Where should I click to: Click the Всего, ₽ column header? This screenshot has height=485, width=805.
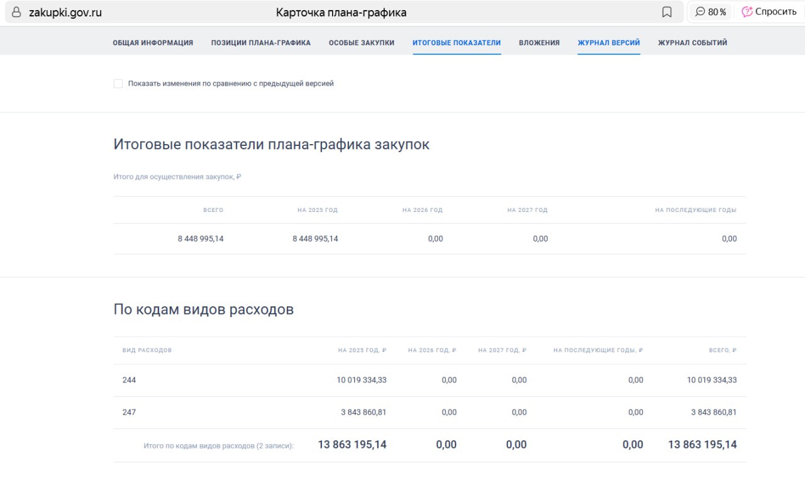[722, 350]
